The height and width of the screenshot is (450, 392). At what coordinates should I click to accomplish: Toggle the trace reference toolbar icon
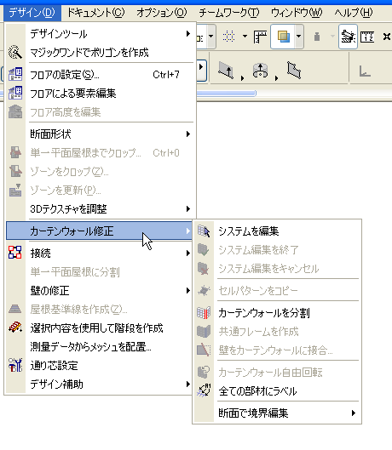[348, 37]
